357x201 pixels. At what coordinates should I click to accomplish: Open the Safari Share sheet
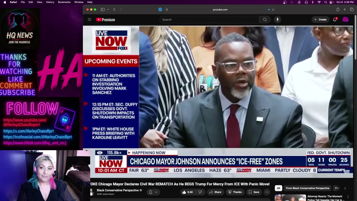(338, 9)
